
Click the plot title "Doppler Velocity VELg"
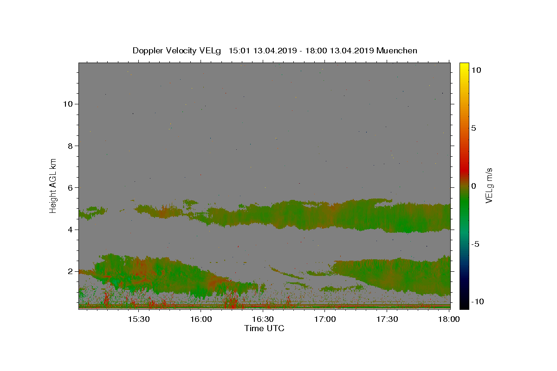(x=177, y=51)
